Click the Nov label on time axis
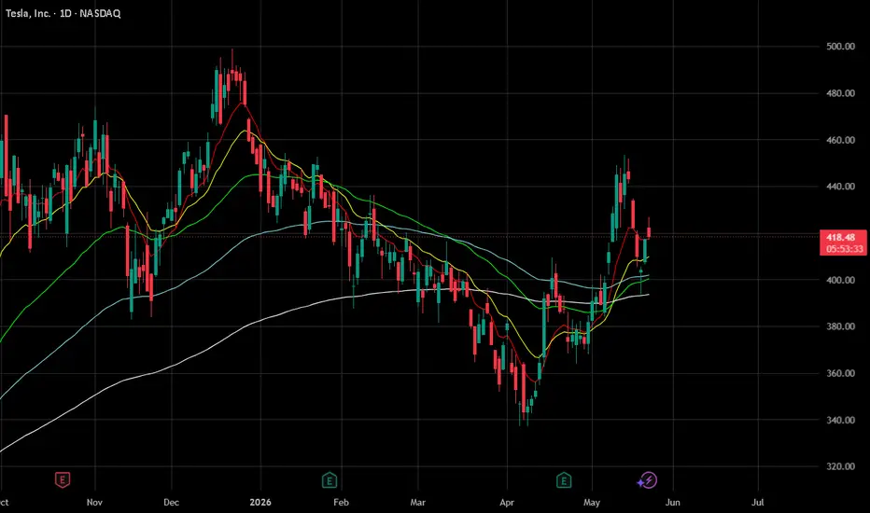Image resolution: width=870 pixels, height=513 pixels. click(94, 503)
